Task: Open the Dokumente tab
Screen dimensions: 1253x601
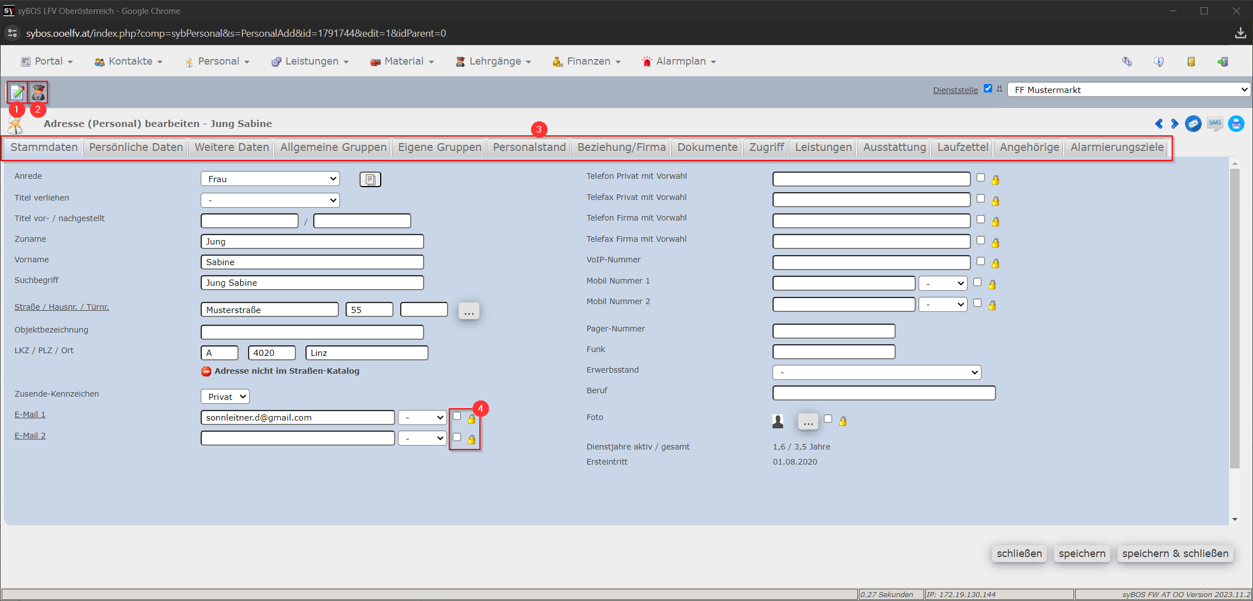Action: pyautogui.click(x=707, y=148)
